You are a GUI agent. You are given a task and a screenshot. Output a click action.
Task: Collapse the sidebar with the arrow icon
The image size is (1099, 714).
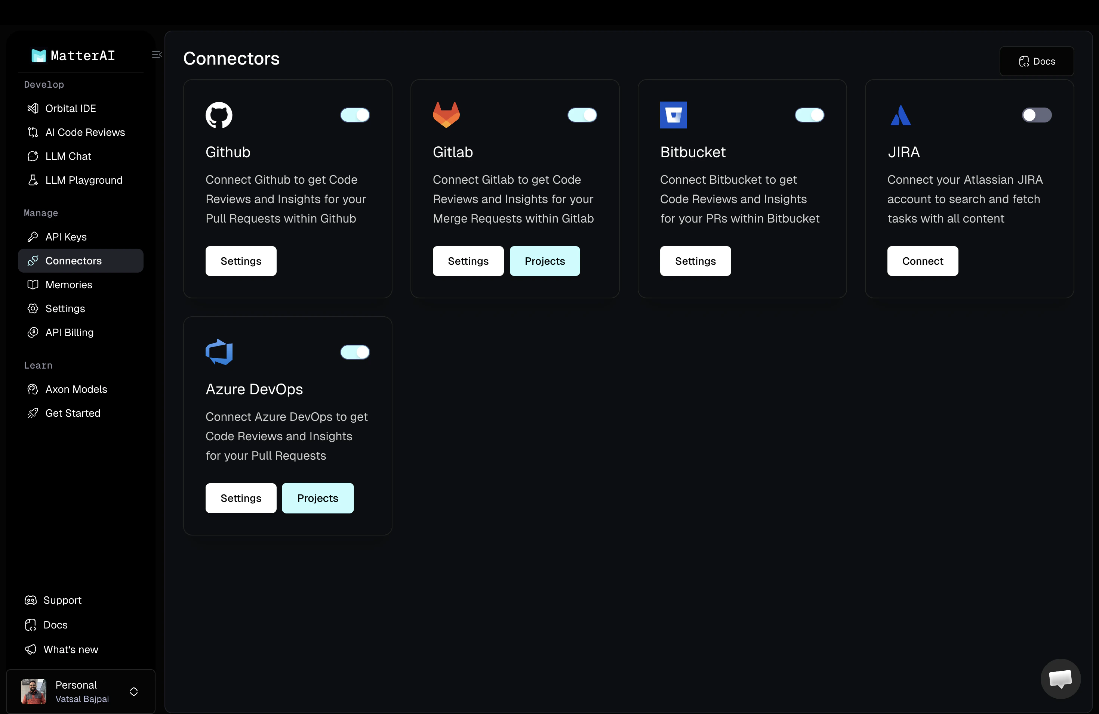pos(156,55)
